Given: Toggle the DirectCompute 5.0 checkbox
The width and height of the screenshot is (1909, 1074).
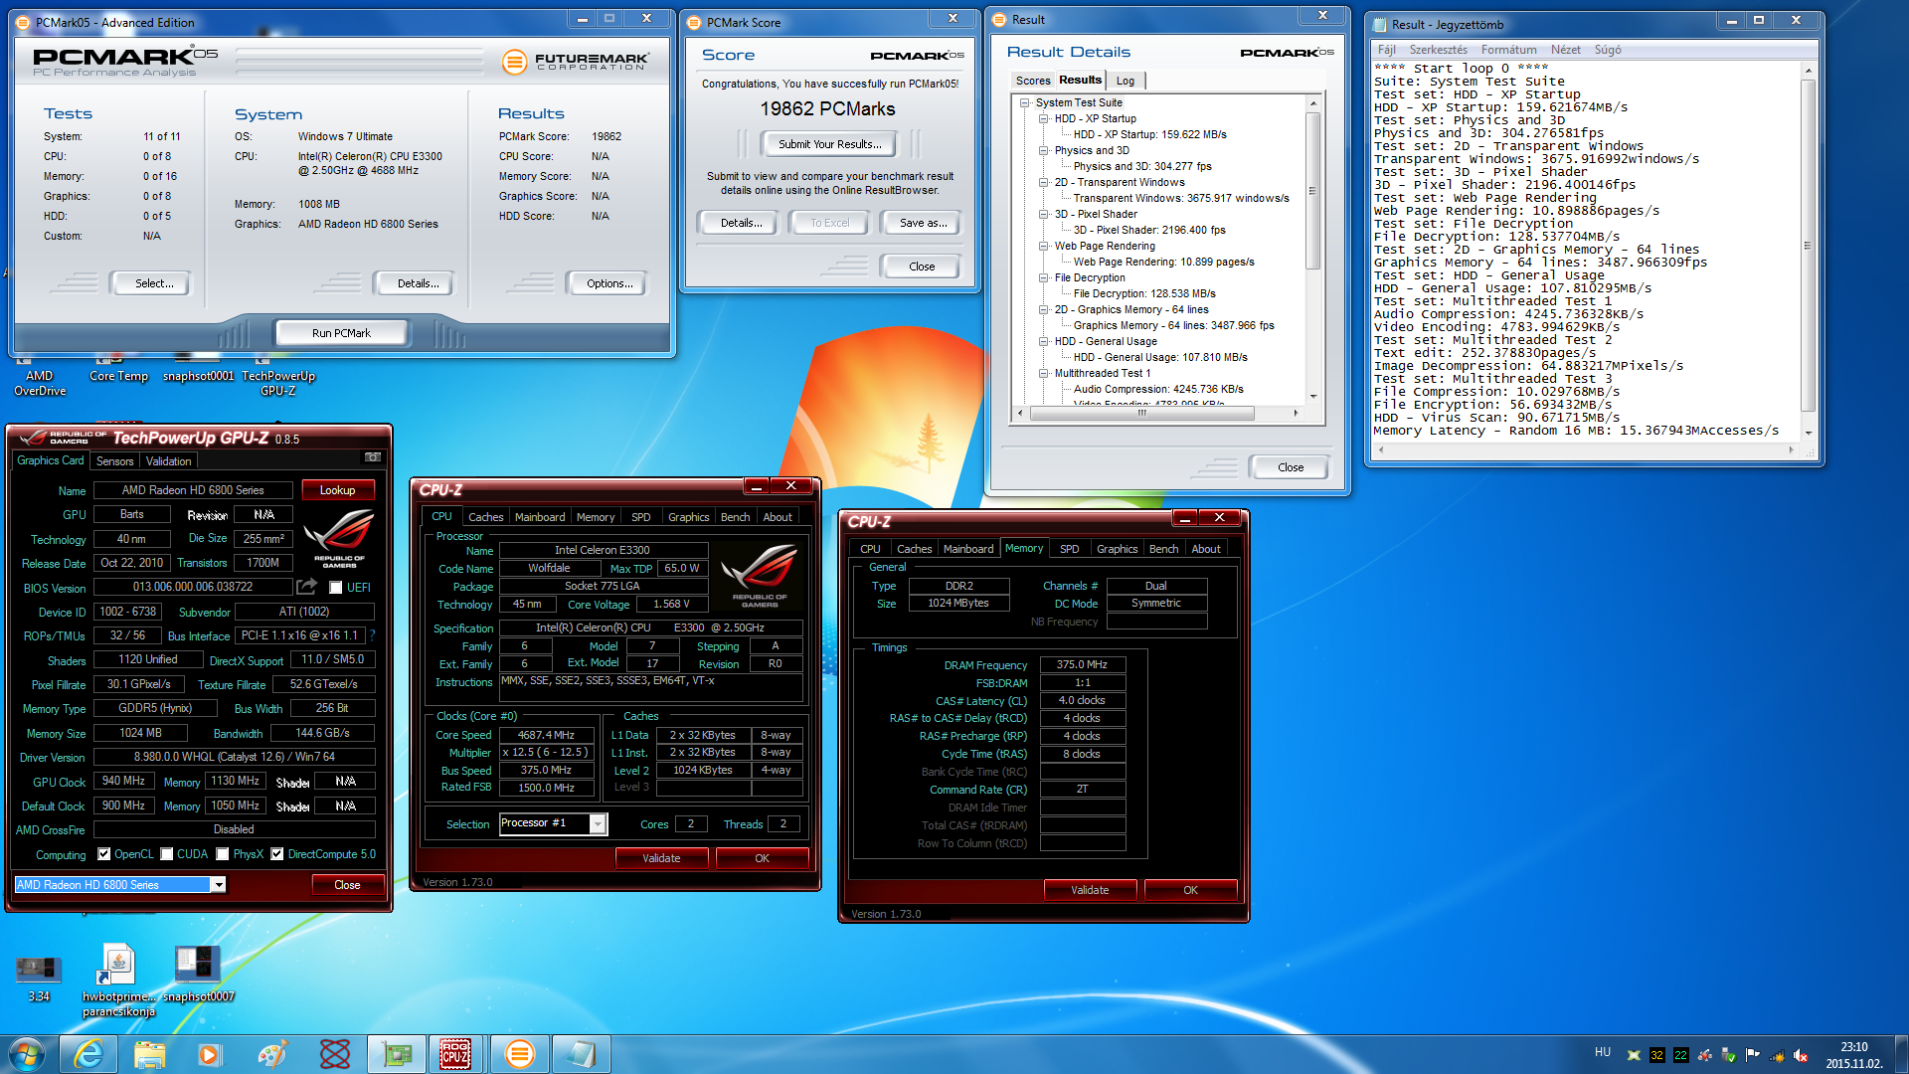Looking at the screenshot, I should (277, 854).
